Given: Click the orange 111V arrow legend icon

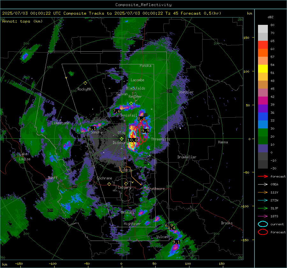Looking at the screenshot, I should pos(263,192).
